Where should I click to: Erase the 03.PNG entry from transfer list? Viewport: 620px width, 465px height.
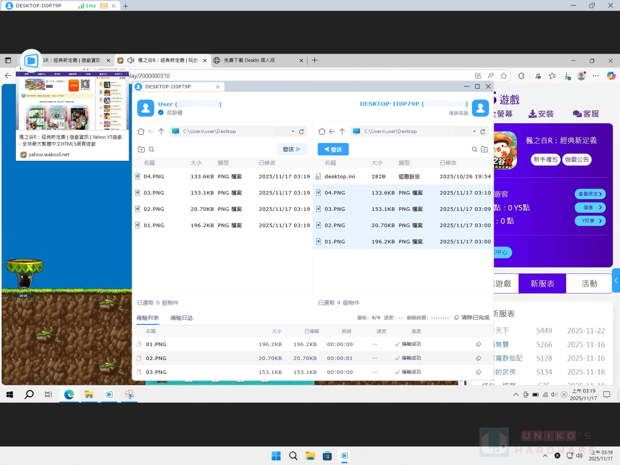pyautogui.click(x=478, y=372)
